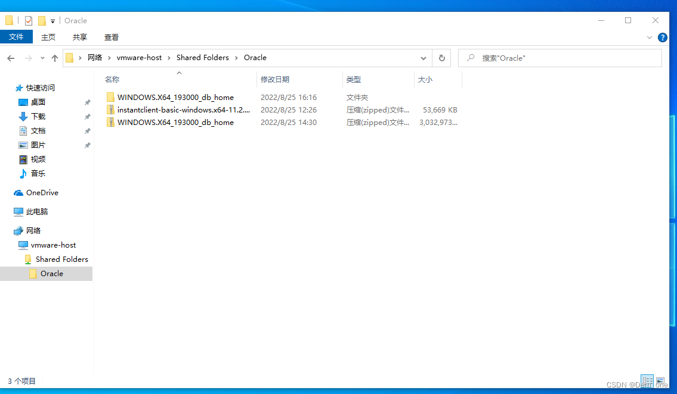Screen dimensions: 677x394
Task: Open the Help question mark icon
Action: (x=662, y=37)
